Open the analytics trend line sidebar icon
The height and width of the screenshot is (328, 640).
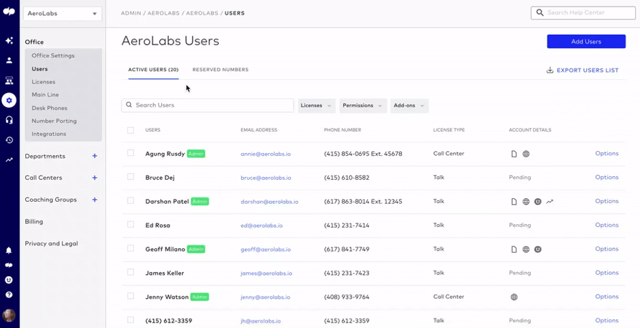[9, 160]
